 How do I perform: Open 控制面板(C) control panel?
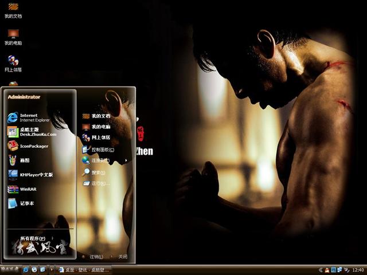click(x=98, y=150)
